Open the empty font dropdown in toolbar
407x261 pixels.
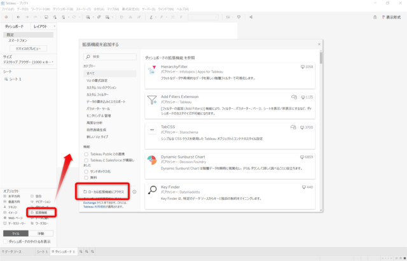click(x=203, y=17)
